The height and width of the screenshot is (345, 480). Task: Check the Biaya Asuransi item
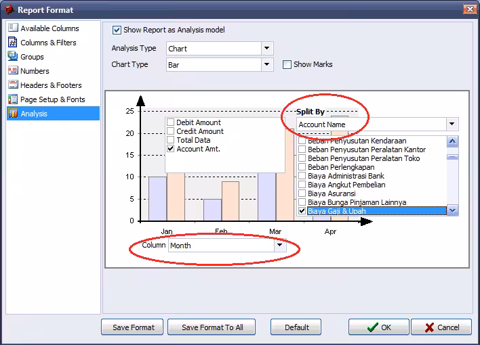302,193
